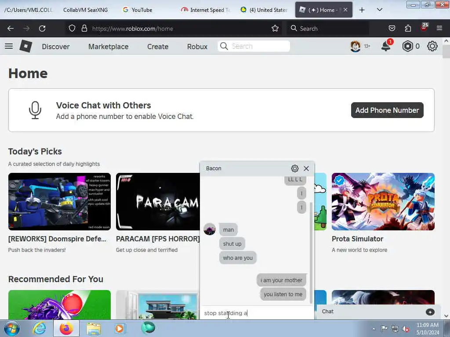Image resolution: width=450 pixels, height=337 pixels.
Task: Click the new chat icon in Chat bar
Action: point(430,312)
